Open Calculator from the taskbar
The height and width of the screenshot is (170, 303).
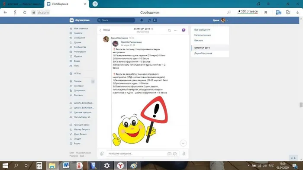click(x=39, y=166)
